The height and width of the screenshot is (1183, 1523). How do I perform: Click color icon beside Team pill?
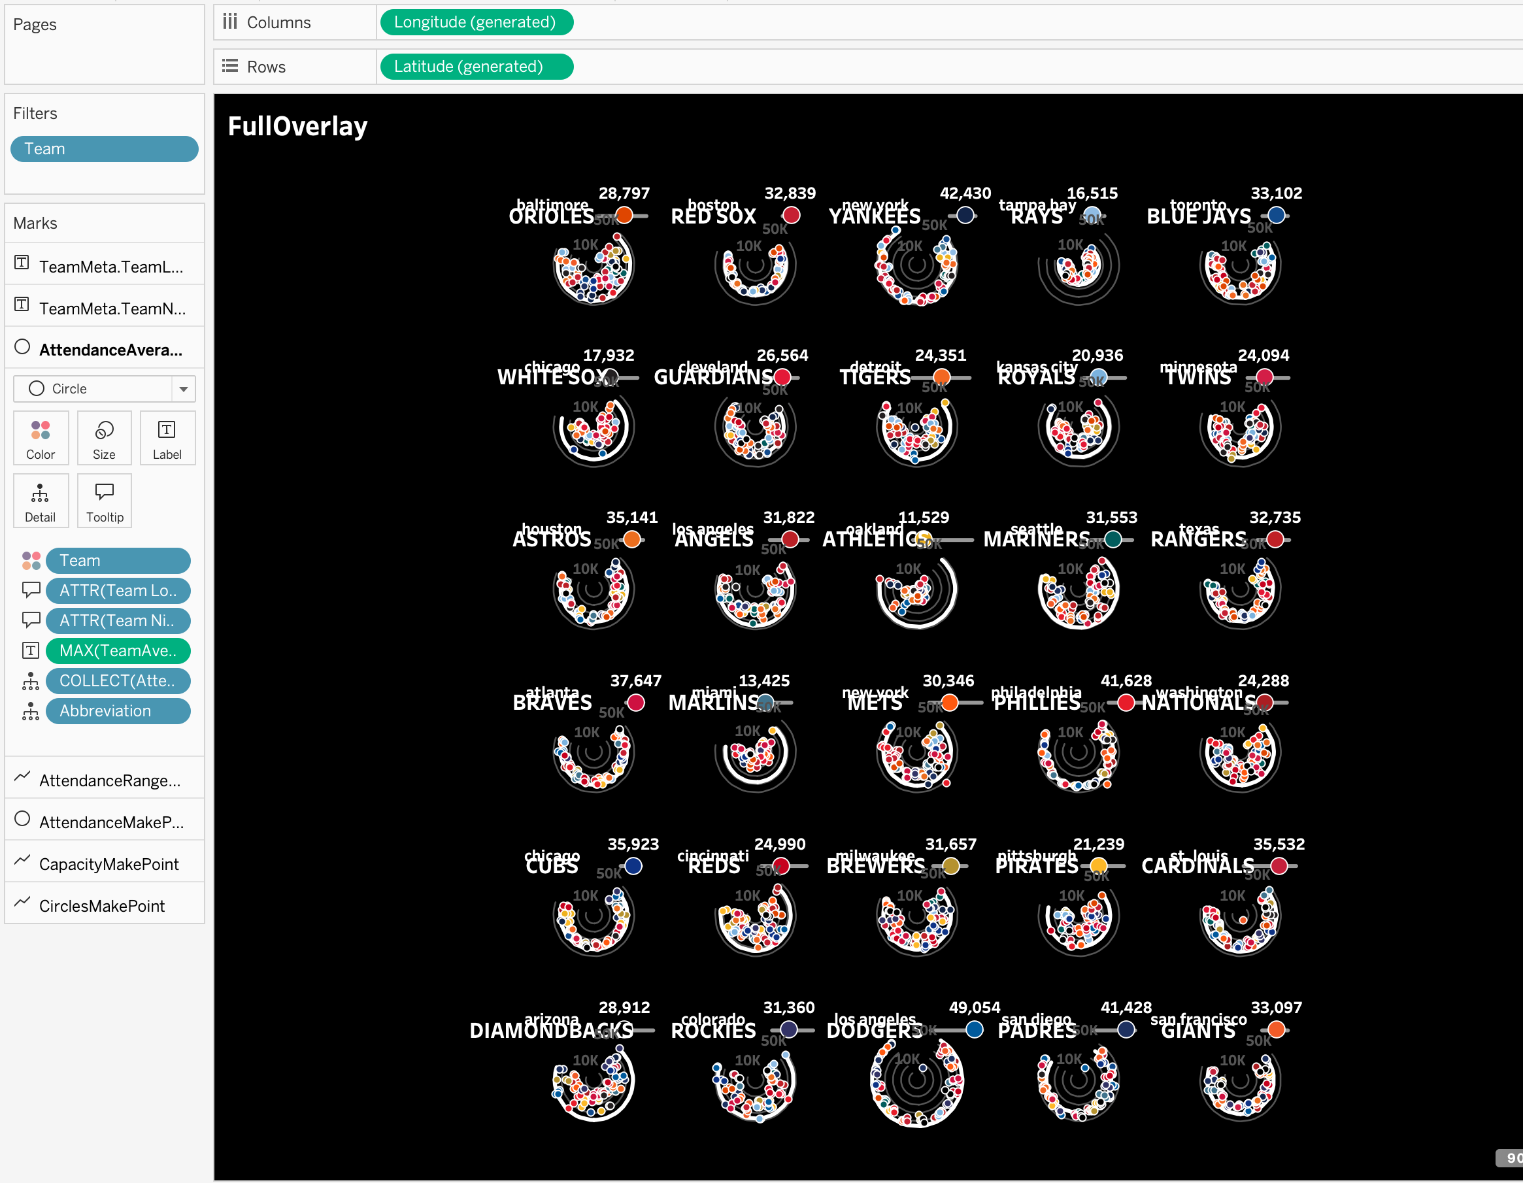[x=31, y=561]
